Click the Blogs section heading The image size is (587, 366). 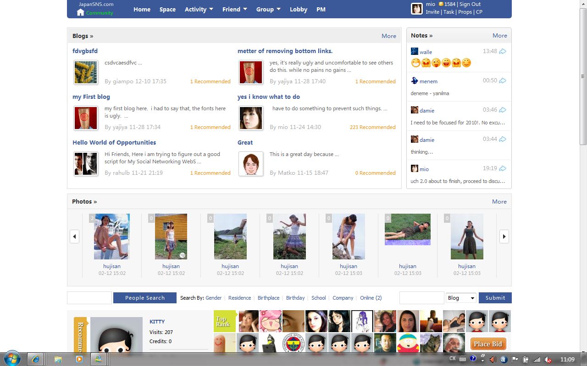click(83, 36)
